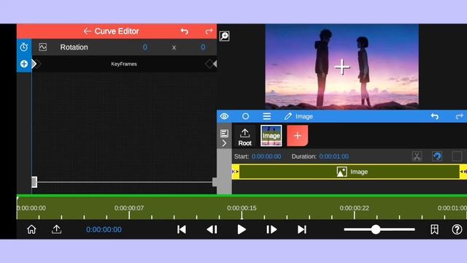Play the preview

[x=242, y=229]
